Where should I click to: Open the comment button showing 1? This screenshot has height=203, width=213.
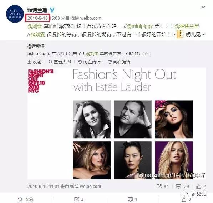(x=132, y=199)
